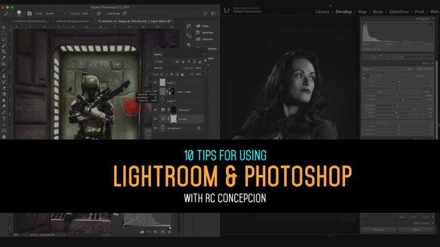Select the Type tool
Screen dimensions: 440x247
4,119
